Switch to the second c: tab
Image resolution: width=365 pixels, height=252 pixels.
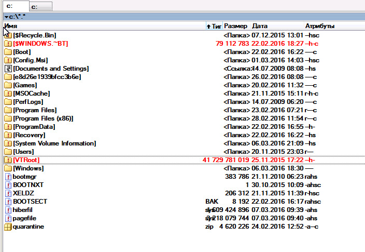[39, 7]
